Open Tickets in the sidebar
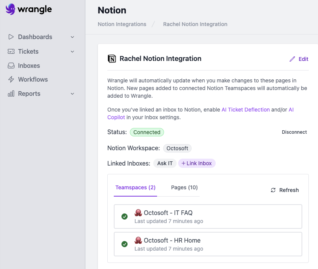Image resolution: width=318 pixels, height=269 pixels. tap(28, 51)
